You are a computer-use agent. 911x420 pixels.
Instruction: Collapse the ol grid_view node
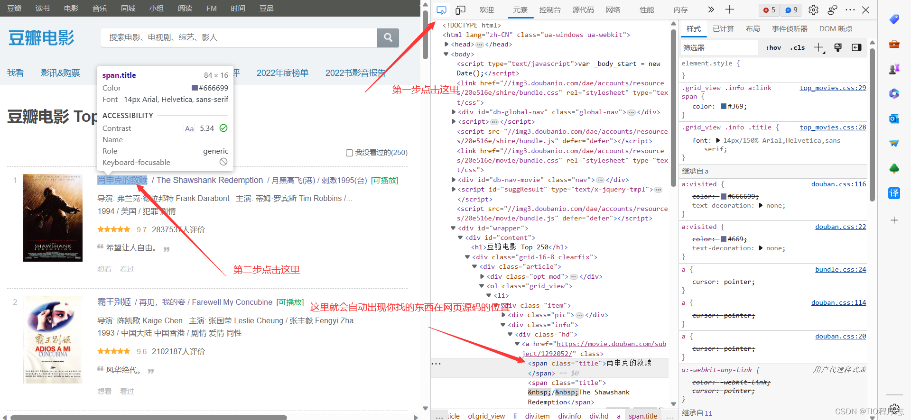(482, 286)
